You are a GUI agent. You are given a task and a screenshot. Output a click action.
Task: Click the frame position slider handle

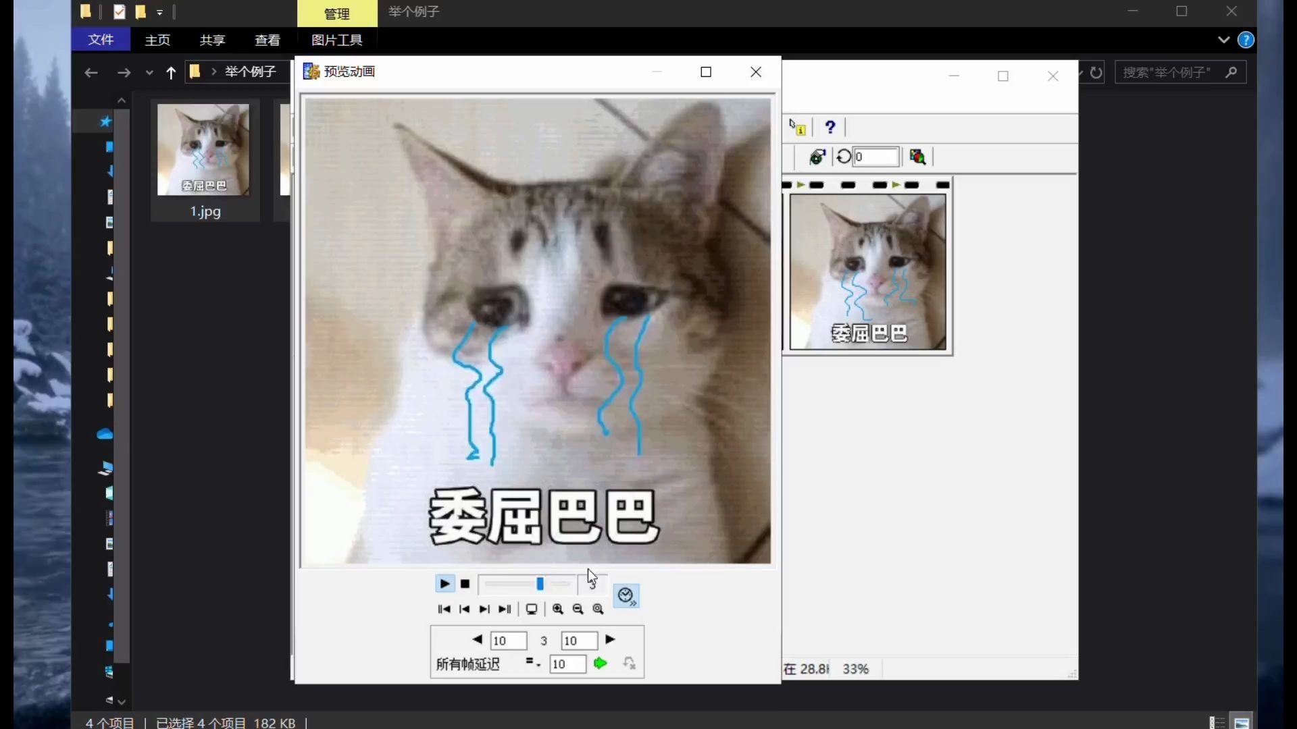coord(540,584)
